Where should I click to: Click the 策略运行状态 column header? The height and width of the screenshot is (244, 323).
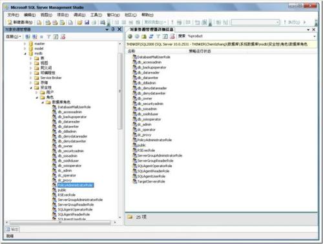(200, 51)
